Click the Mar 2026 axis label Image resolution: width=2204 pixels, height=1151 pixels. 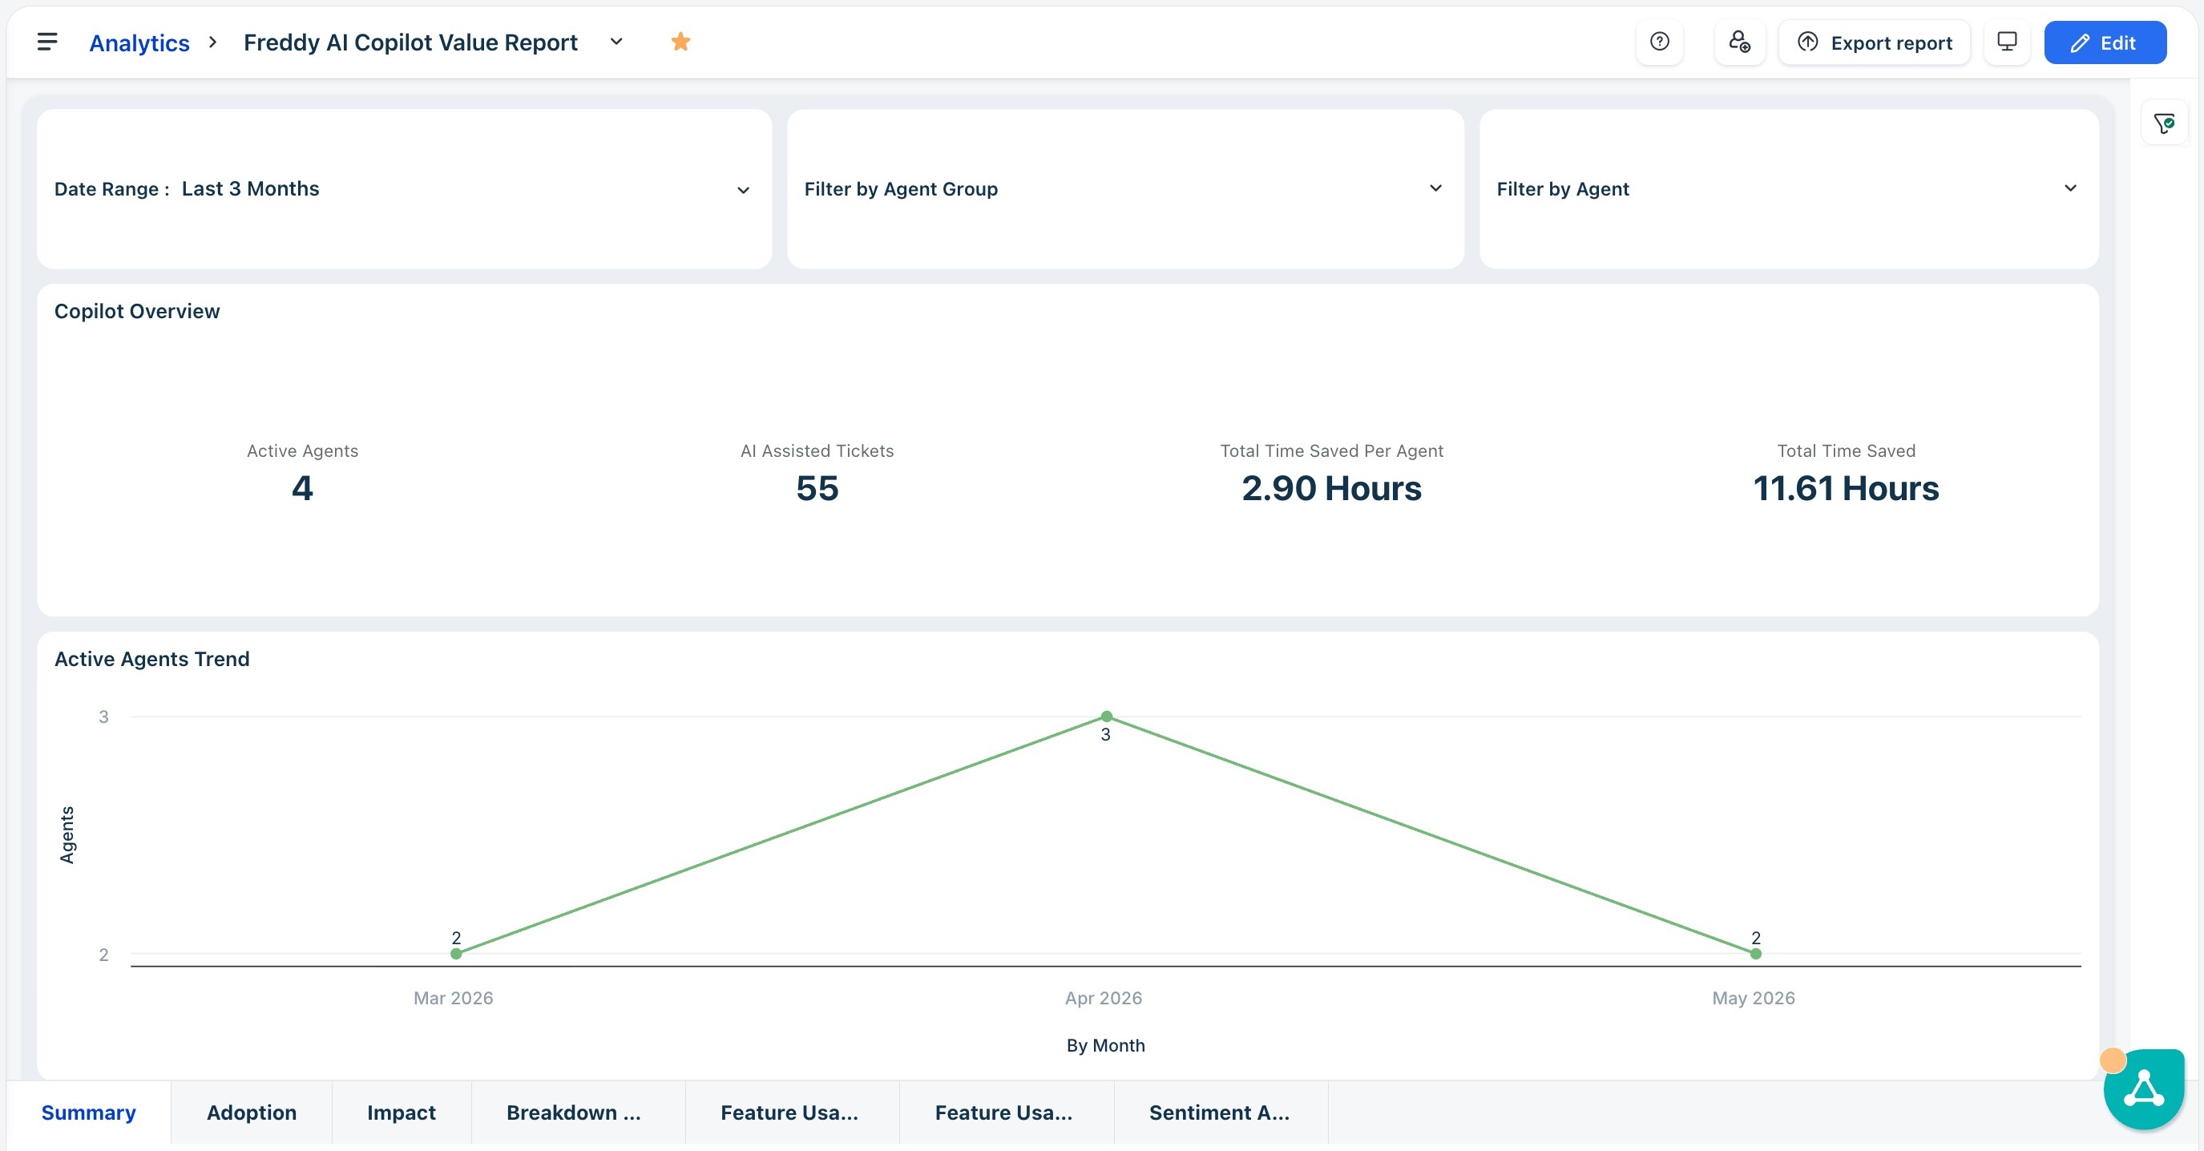(x=454, y=998)
